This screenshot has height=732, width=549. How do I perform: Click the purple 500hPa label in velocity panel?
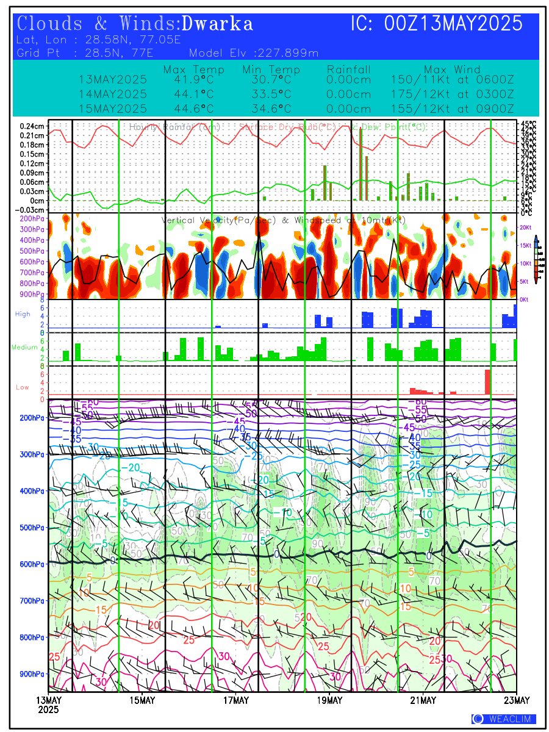coord(32,251)
